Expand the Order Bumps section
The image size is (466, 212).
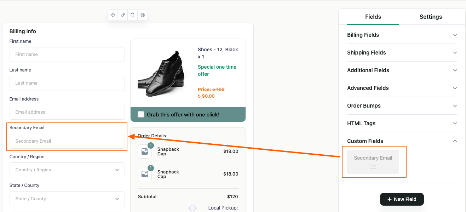[x=402, y=106]
